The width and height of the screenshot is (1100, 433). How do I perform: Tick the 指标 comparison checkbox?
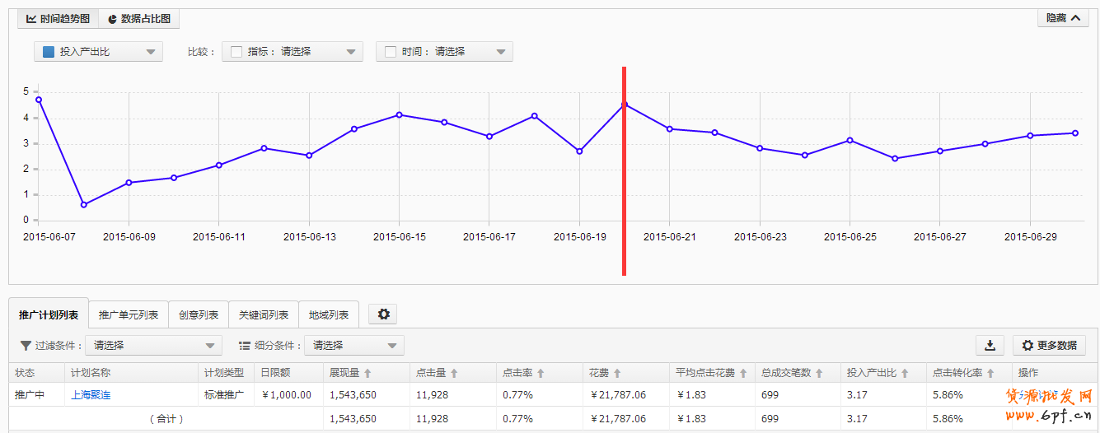[236, 52]
